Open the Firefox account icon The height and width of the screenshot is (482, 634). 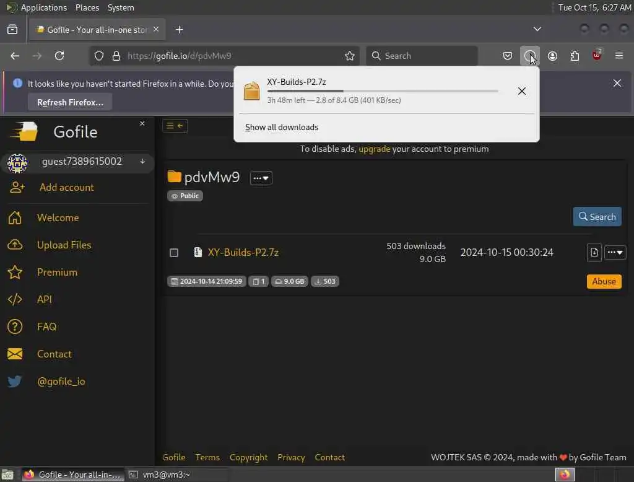552,56
